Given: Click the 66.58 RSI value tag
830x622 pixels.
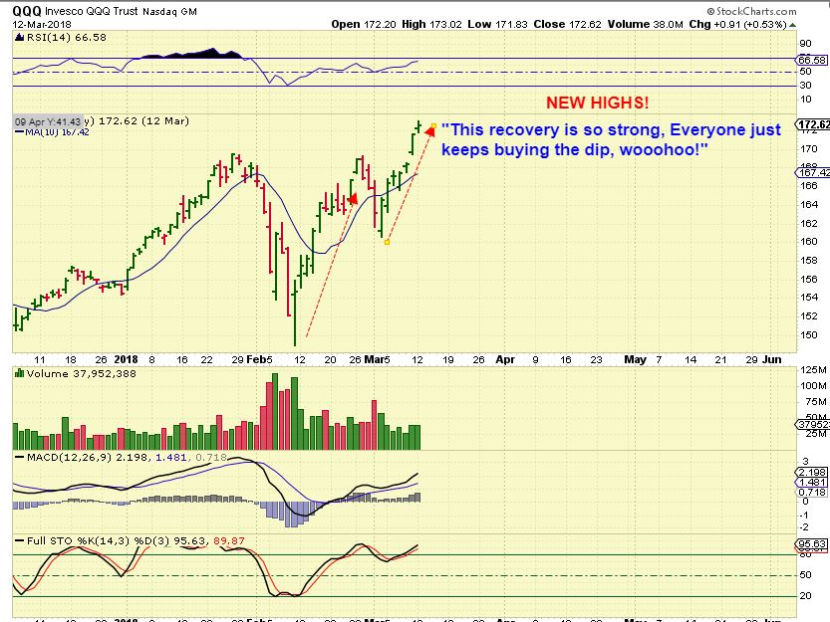Looking at the screenshot, I should click(x=811, y=60).
